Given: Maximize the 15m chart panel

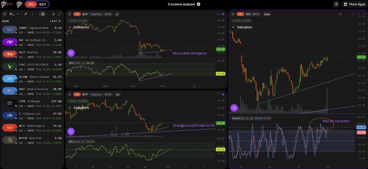Looking at the screenshot, I should point(358,14).
